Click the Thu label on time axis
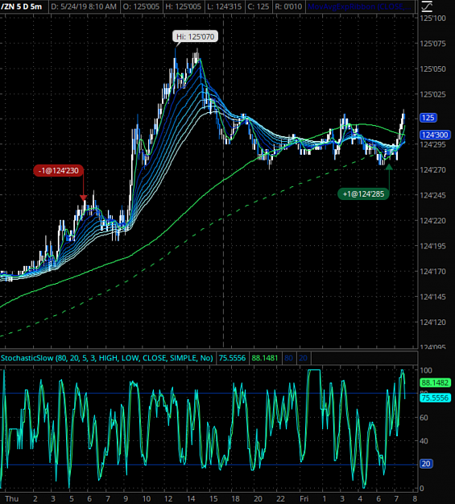This screenshot has width=455, height=504. pos(12,498)
